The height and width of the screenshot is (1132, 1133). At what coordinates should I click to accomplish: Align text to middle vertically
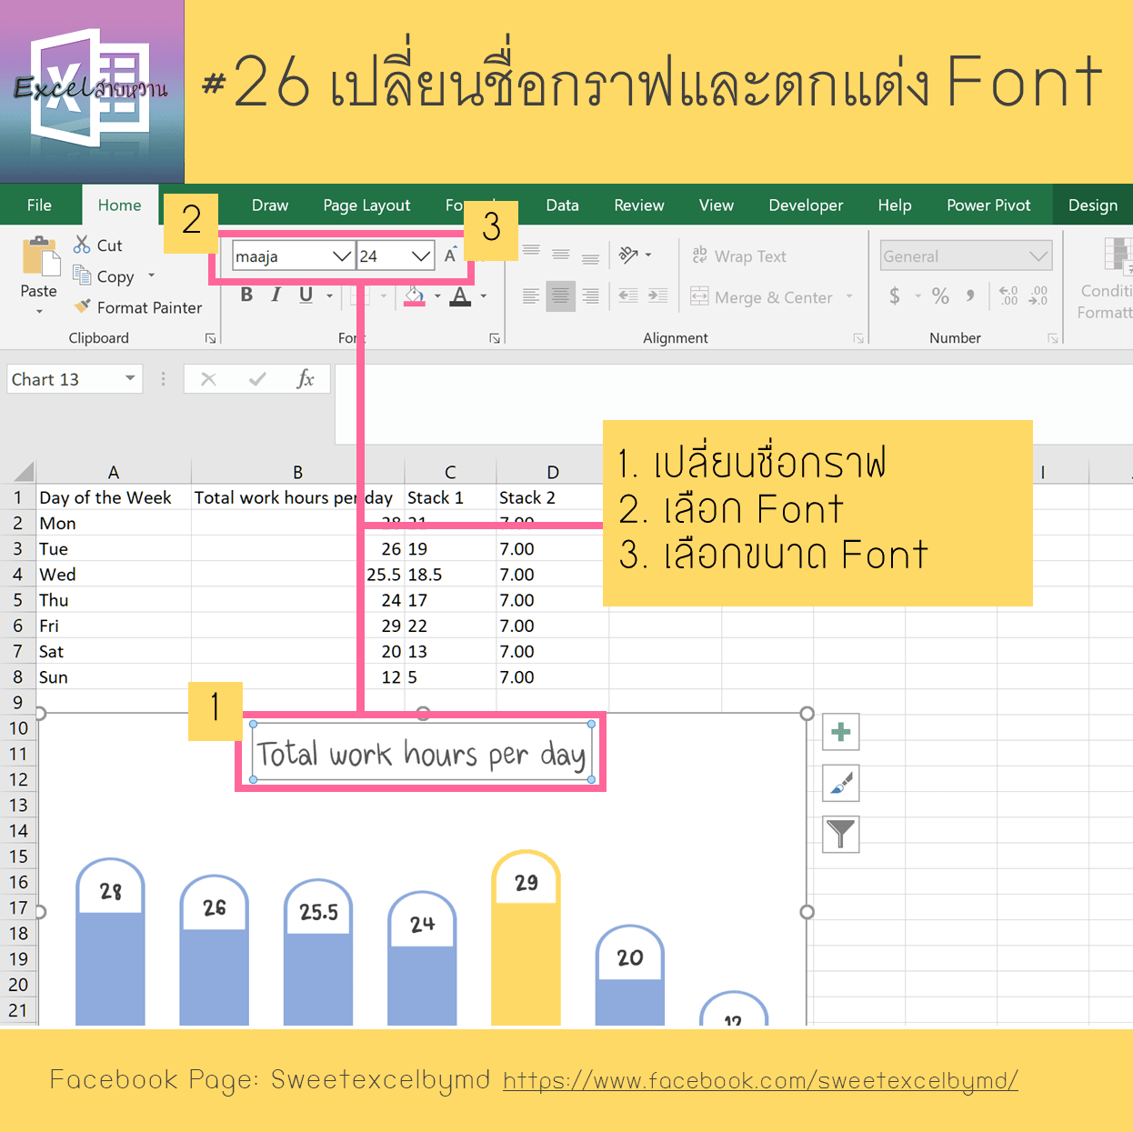pyautogui.click(x=561, y=255)
